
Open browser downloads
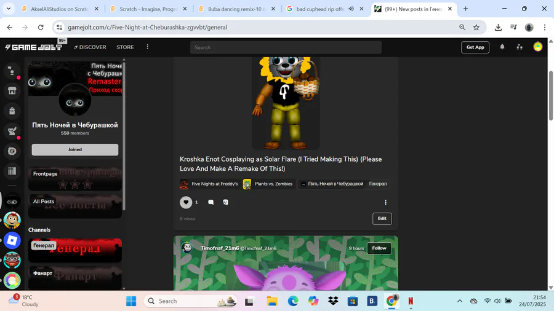pyautogui.click(x=498, y=27)
